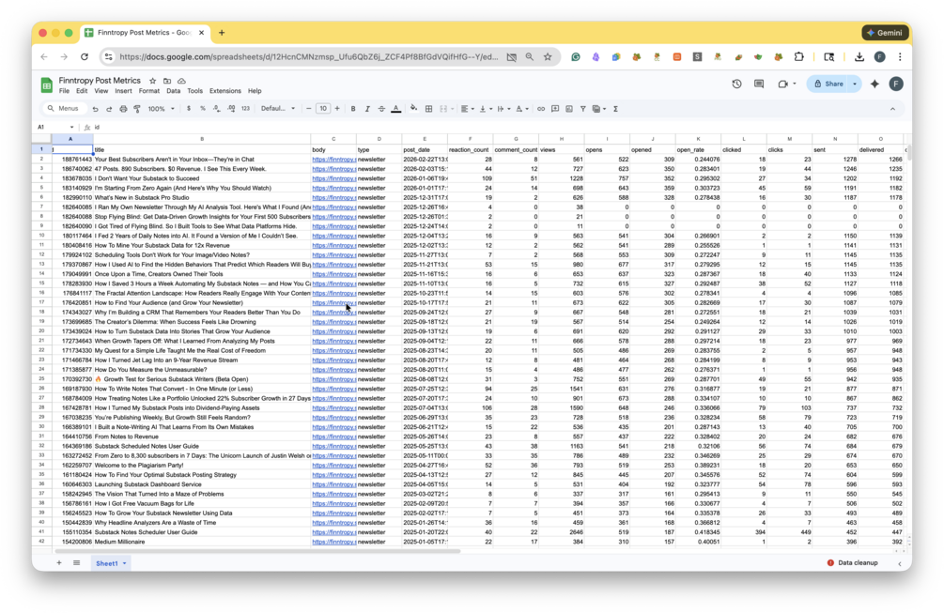944x613 pixels.
Task: Open the Grammarly extension icon
Action: click(576, 56)
